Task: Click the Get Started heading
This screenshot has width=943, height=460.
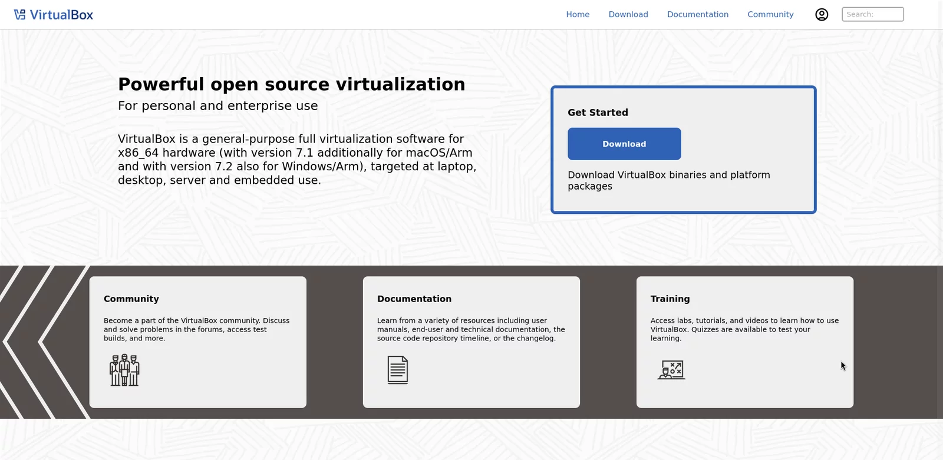Action: (x=598, y=112)
